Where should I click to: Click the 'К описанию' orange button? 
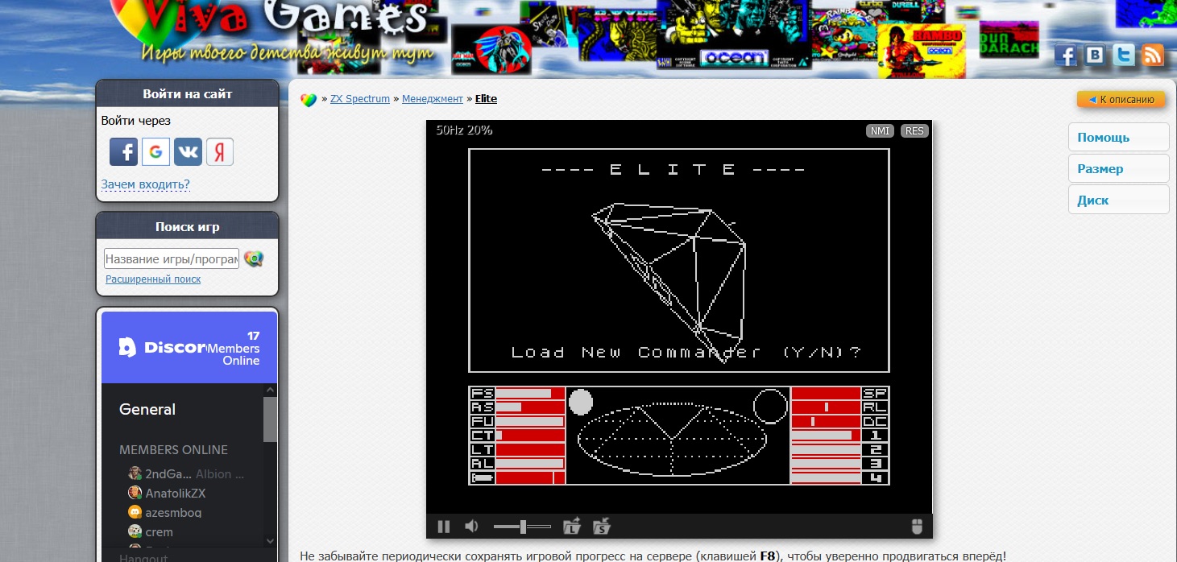coord(1121,99)
